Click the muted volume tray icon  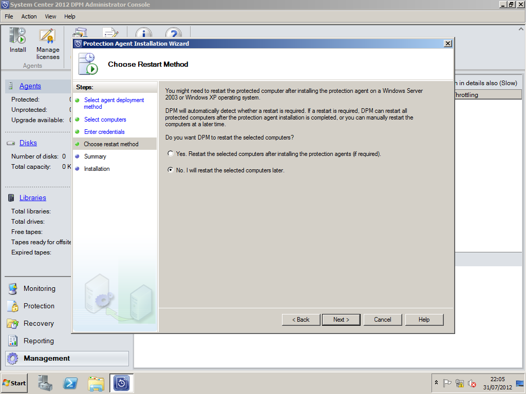472,383
